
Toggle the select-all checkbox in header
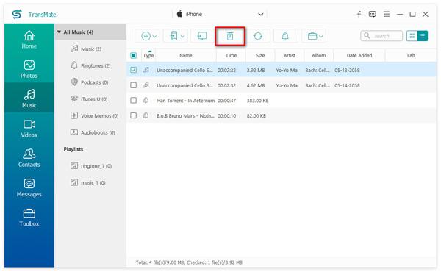click(x=133, y=55)
